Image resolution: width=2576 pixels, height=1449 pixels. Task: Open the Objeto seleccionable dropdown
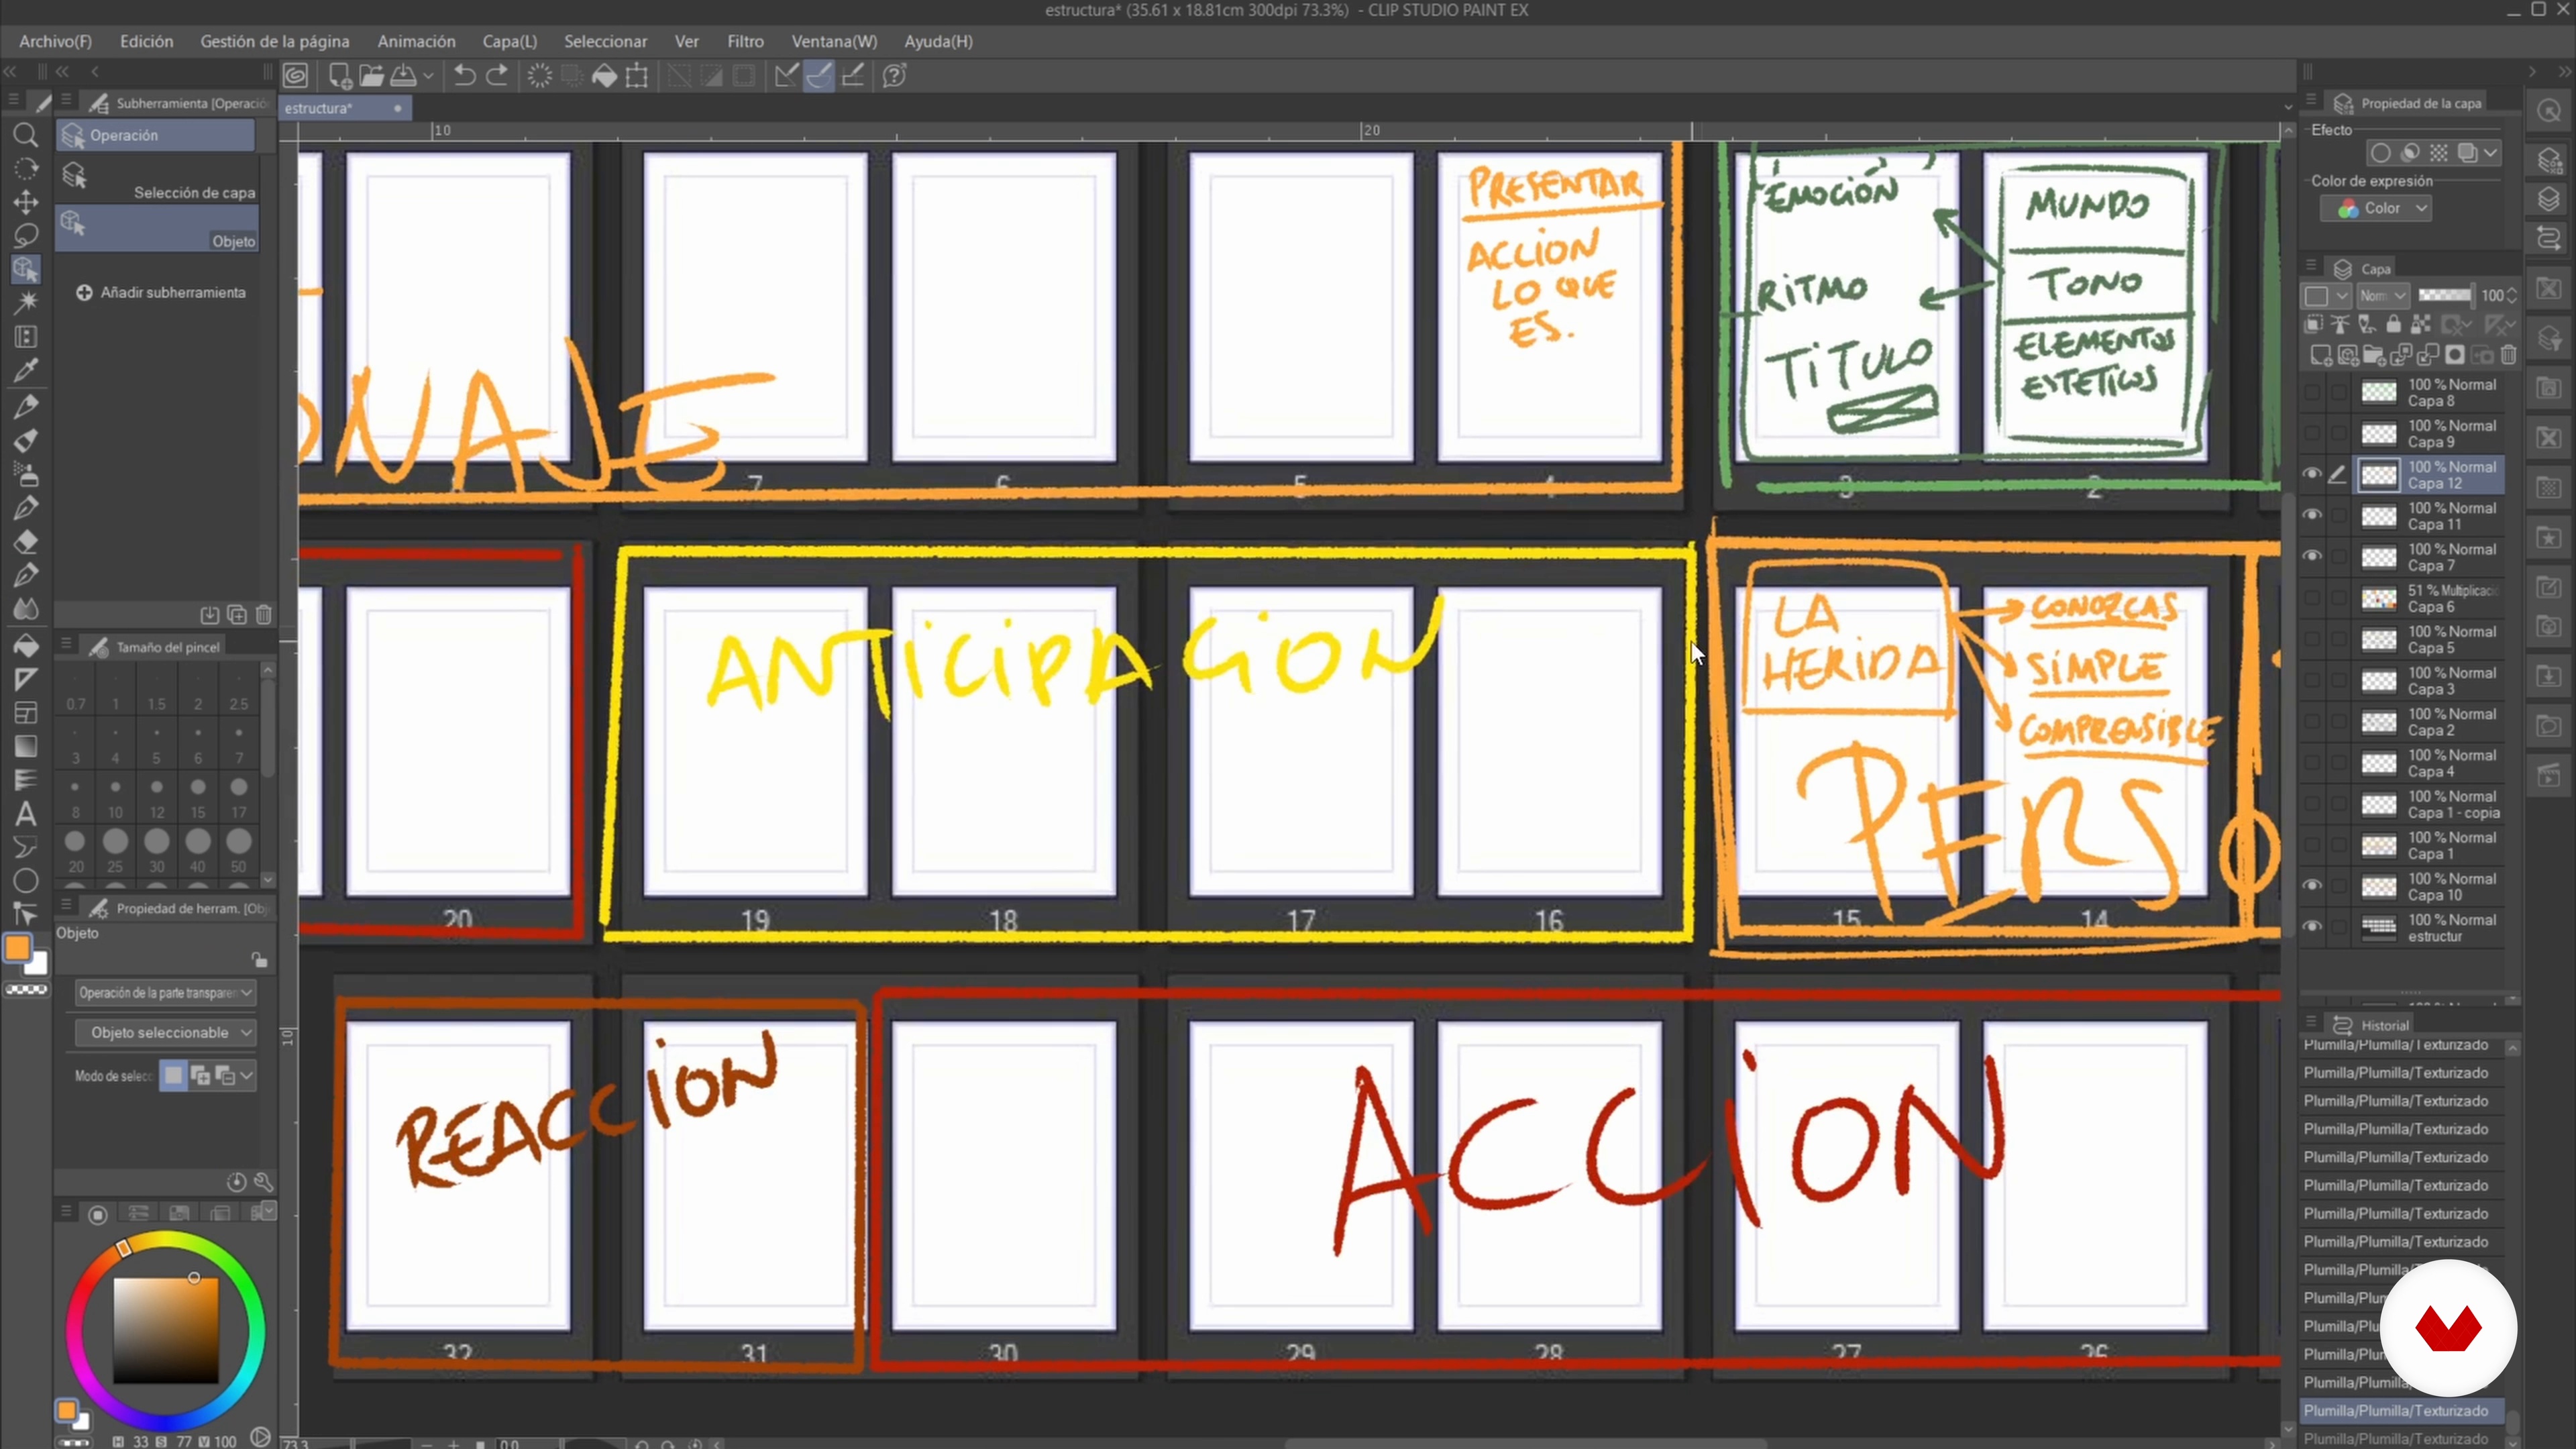[167, 1032]
